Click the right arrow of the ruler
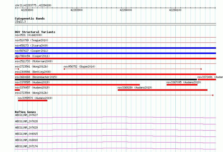223x152 pixels. point(215,8)
